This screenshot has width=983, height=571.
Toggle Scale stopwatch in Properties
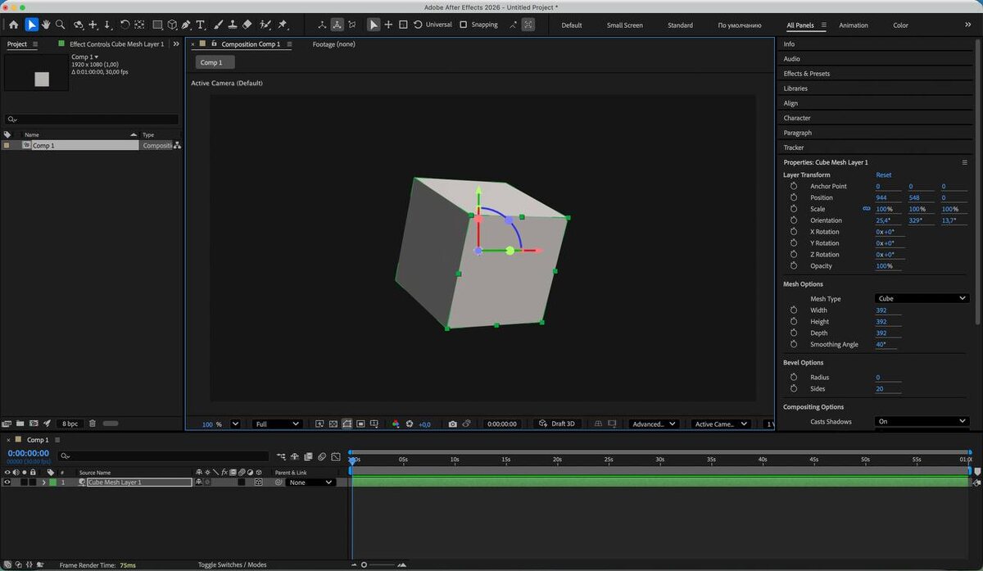[x=794, y=209]
